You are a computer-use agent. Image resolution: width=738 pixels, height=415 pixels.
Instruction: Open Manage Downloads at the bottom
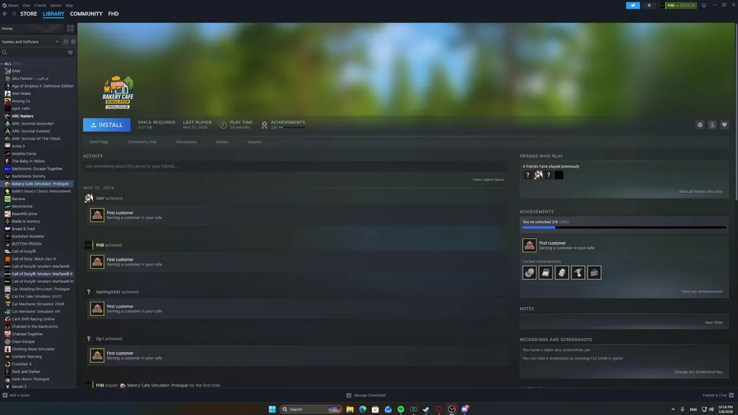pos(366,395)
